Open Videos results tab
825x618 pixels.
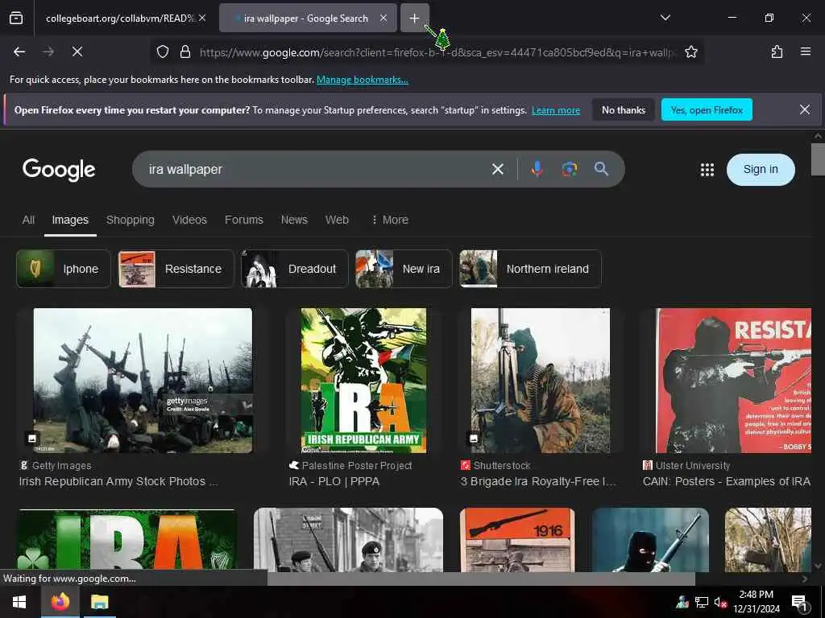click(x=189, y=220)
